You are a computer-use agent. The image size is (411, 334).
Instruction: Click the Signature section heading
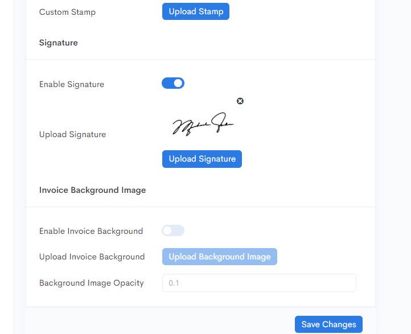59,43
